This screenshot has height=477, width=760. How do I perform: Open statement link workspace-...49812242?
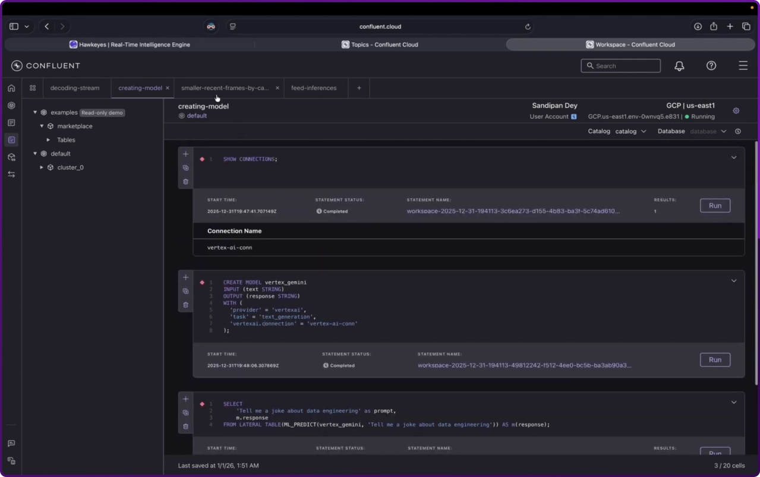coord(524,365)
